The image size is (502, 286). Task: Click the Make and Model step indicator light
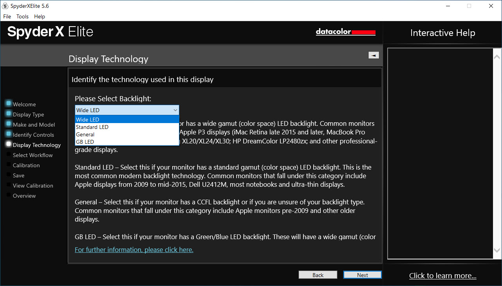(x=9, y=124)
